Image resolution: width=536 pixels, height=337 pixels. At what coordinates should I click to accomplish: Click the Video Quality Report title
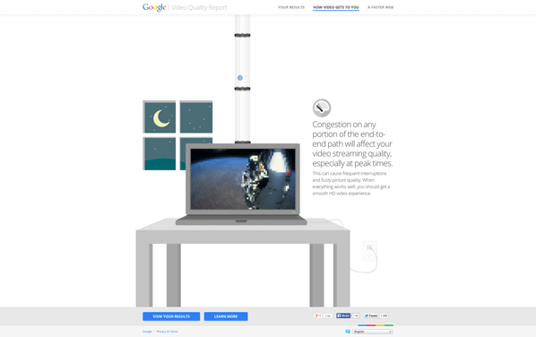[x=199, y=7]
